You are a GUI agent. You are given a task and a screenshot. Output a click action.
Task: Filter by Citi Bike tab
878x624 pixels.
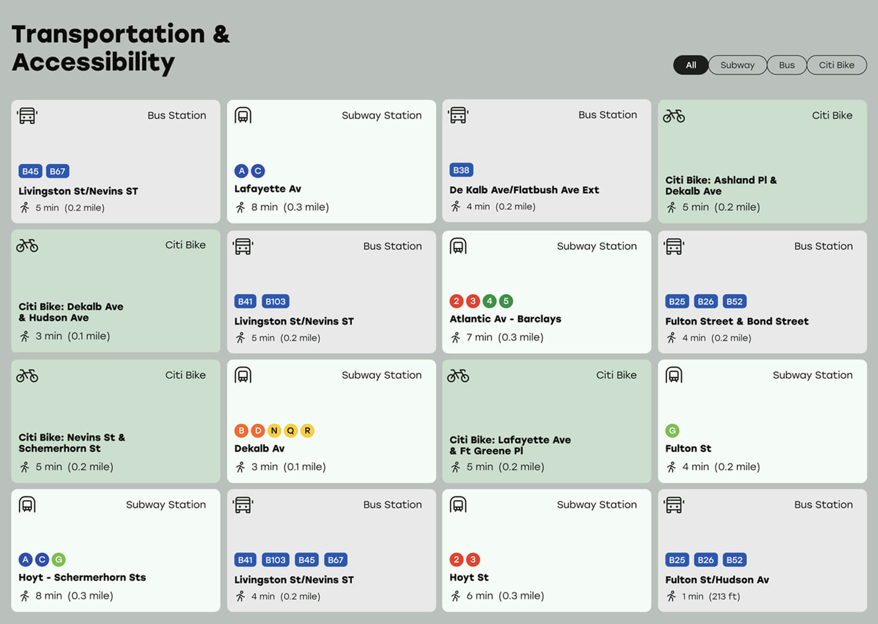[836, 65]
